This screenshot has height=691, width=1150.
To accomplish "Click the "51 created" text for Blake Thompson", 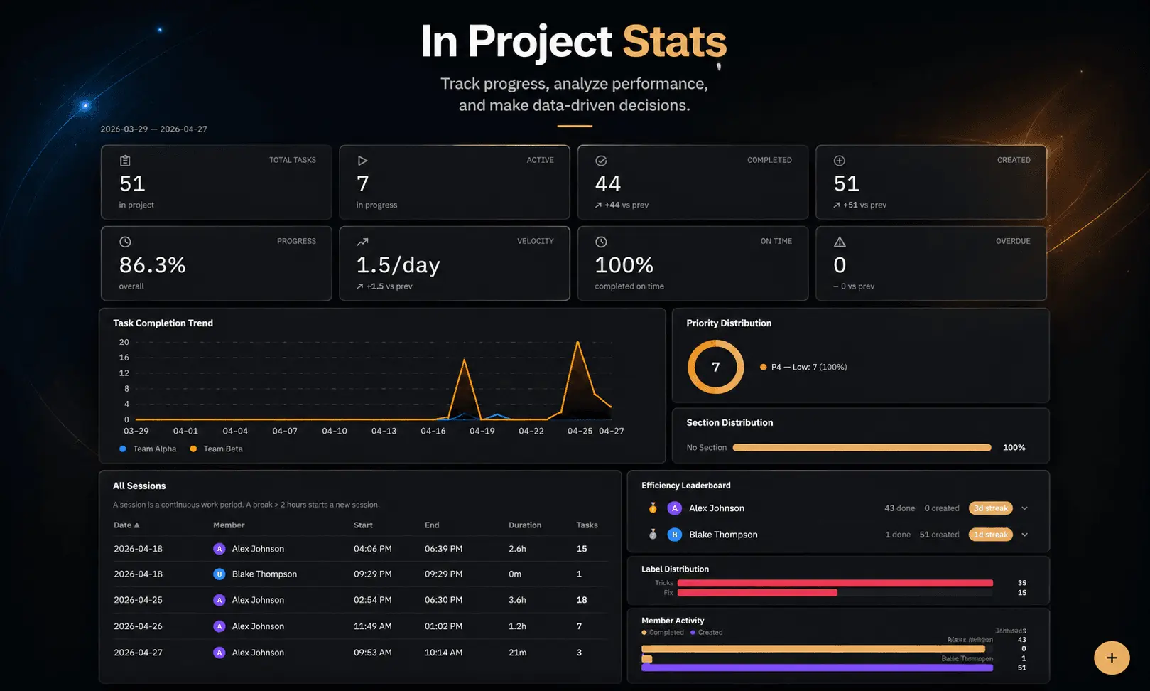I will pyautogui.click(x=939, y=535).
